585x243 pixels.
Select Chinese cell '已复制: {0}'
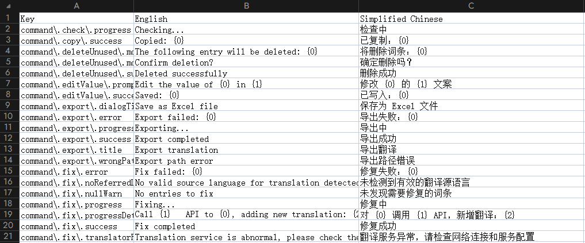click(472, 40)
